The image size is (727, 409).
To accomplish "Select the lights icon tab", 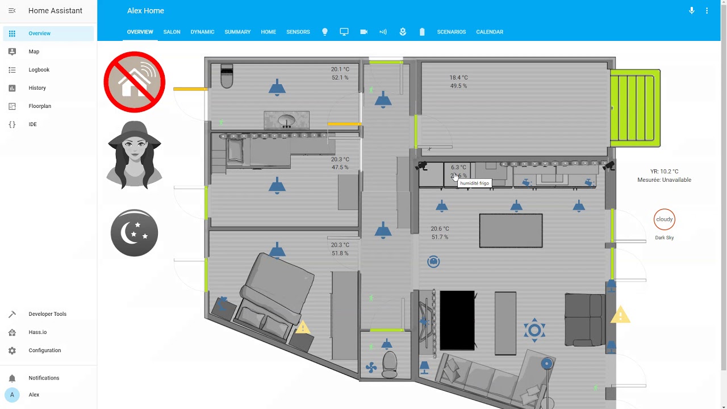I will pos(324,32).
